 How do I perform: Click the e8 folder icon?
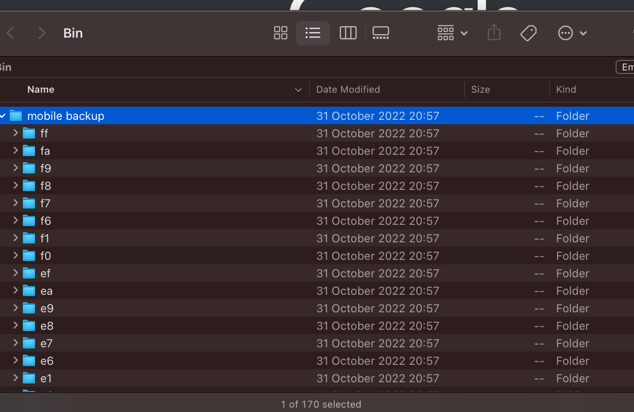(x=29, y=325)
